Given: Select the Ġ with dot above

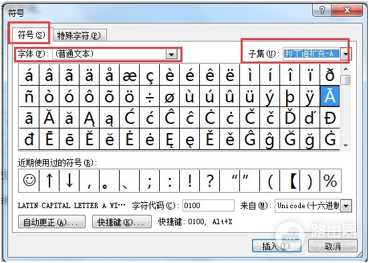Looking at the screenshot, I should point(330,139).
